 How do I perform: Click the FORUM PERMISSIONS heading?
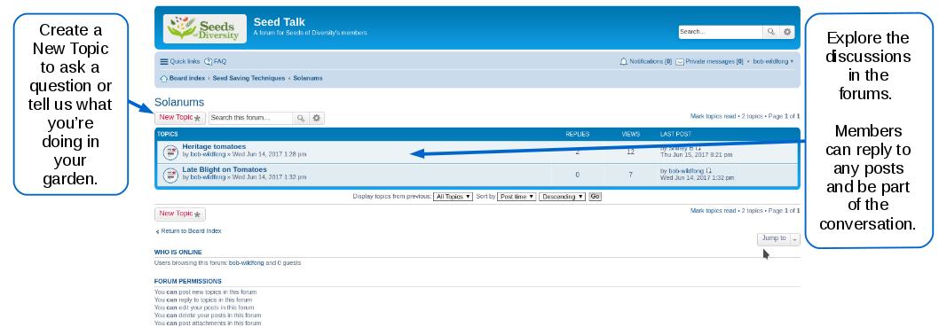188,281
